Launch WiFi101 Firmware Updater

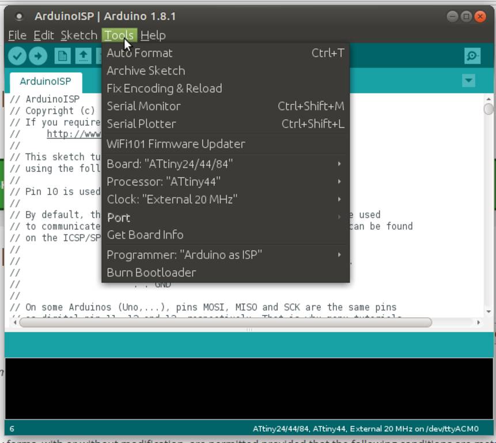(226, 144)
